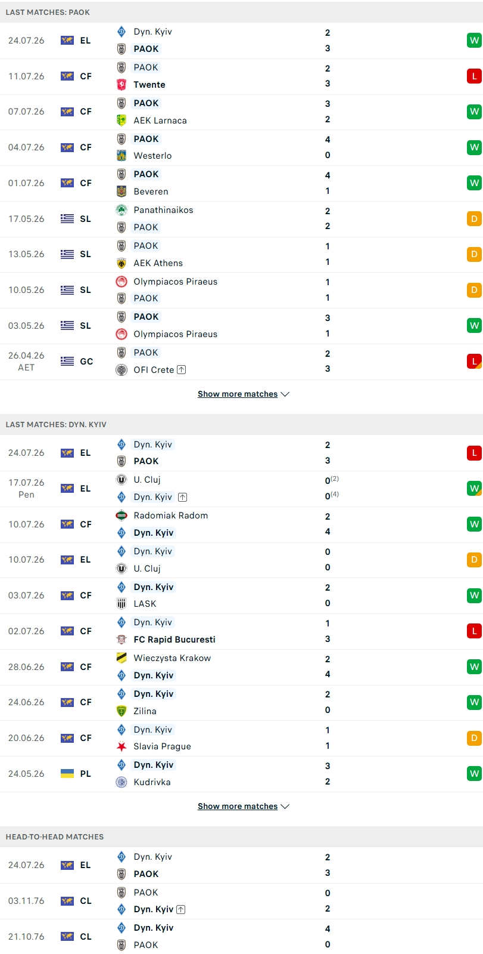Screen dimensions: 483x954
Task: Open the 21.10.76 head-to-head match row
Action: click(x=241, y=936)
